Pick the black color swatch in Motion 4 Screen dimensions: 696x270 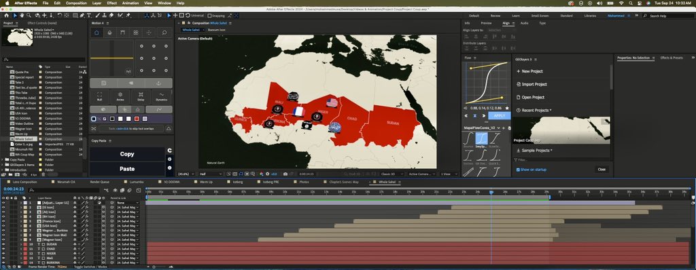coord(113,119)
